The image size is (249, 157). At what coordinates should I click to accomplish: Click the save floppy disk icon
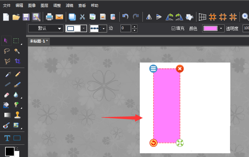[26, 17]
